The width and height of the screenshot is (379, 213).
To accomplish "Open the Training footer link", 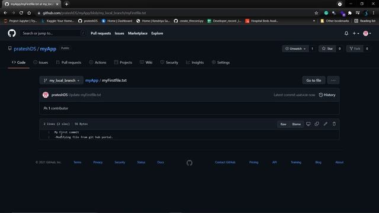I will pos(296,162).
